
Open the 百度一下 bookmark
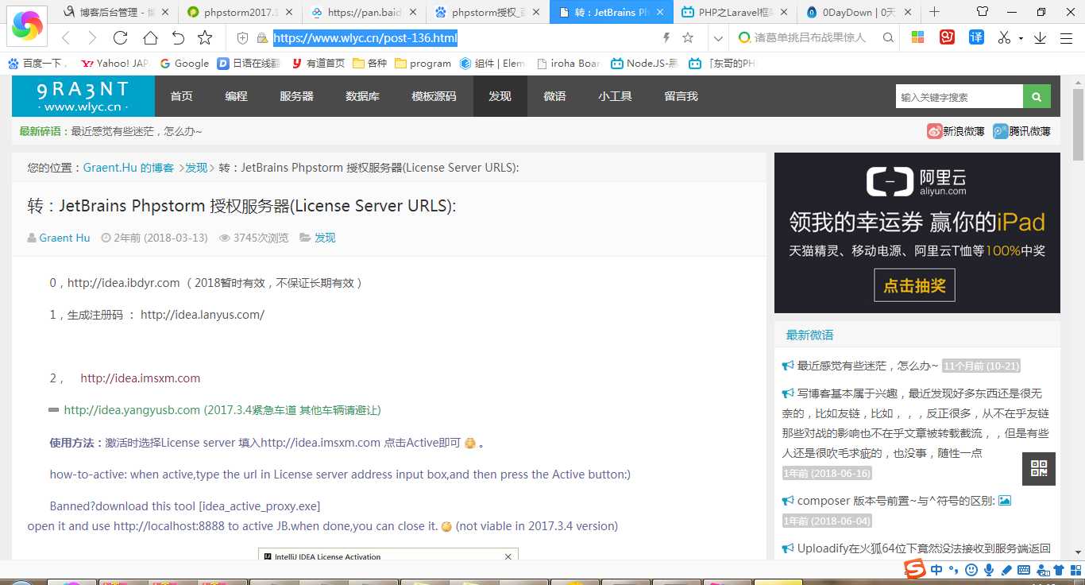[x=37, y=64]
